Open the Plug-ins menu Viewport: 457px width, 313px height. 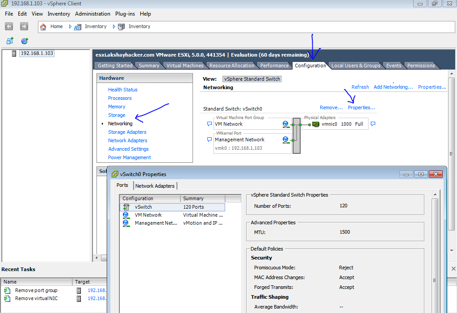pyautogui.click(x=125, y=14)
